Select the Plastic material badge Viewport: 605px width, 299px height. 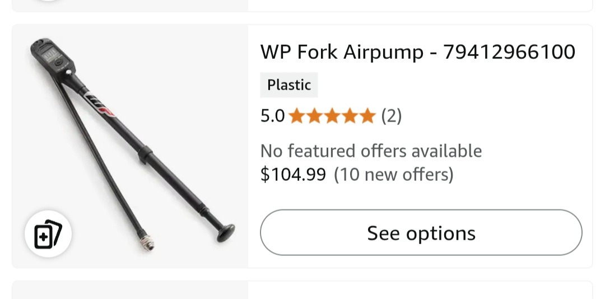click(288, 85)
